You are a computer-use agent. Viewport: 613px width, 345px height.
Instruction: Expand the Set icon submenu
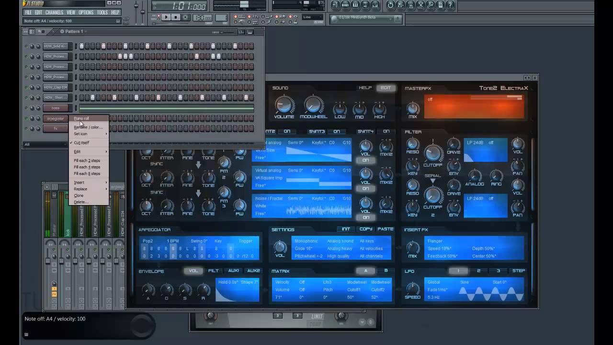(x=89, y=134)
